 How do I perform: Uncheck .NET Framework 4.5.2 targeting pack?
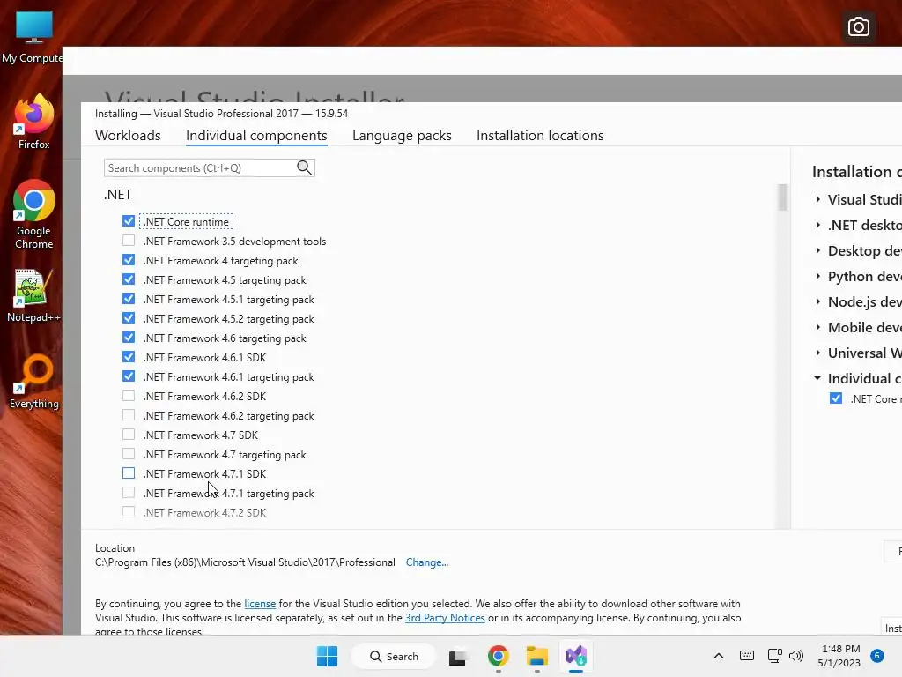pyautogui.click(x=129, y=318)
